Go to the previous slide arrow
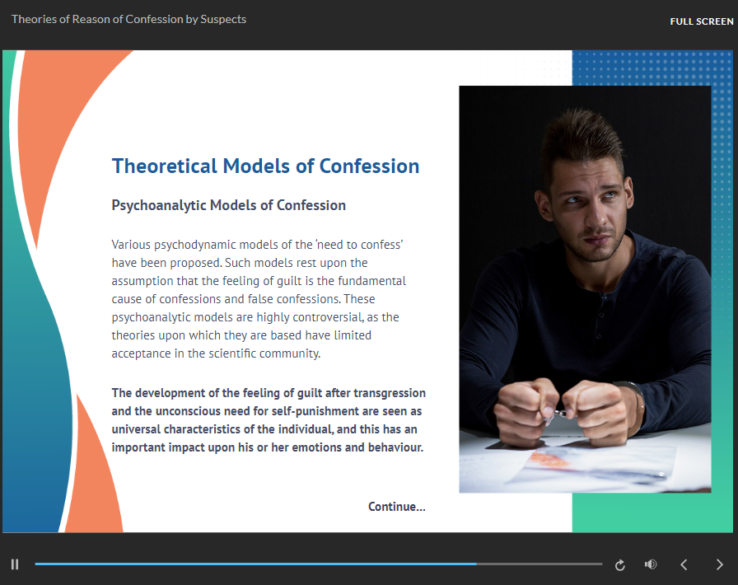Image resolution: width=738 pixels, height=585 pixels. point(684,564)
